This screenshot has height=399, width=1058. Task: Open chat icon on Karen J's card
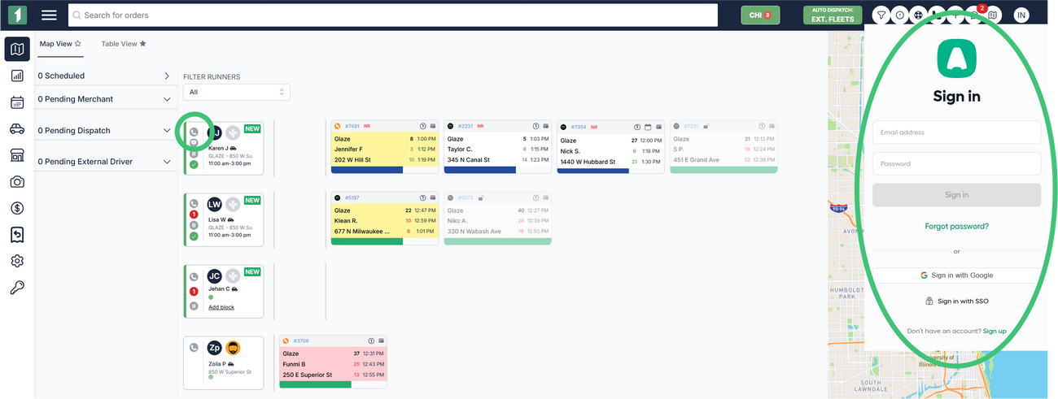click(x=194, y=142)
